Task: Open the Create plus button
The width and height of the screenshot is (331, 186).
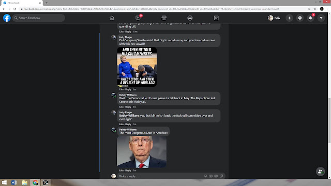Action: coord(290,18)
